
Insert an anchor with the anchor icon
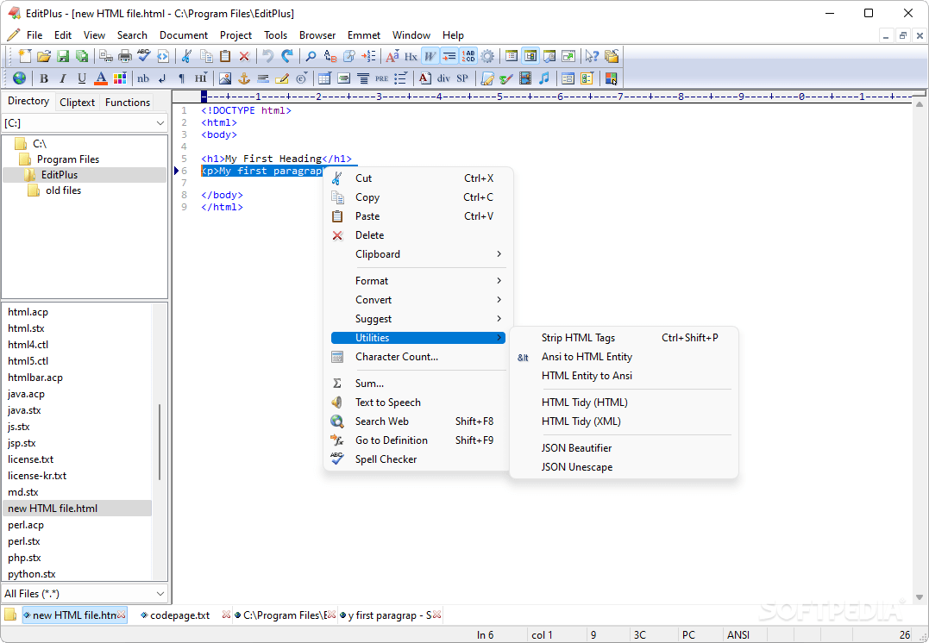click(x=243, y=78)
